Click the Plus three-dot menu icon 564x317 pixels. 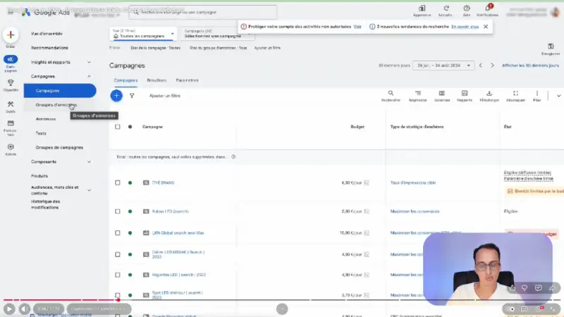tap(537, 93)
